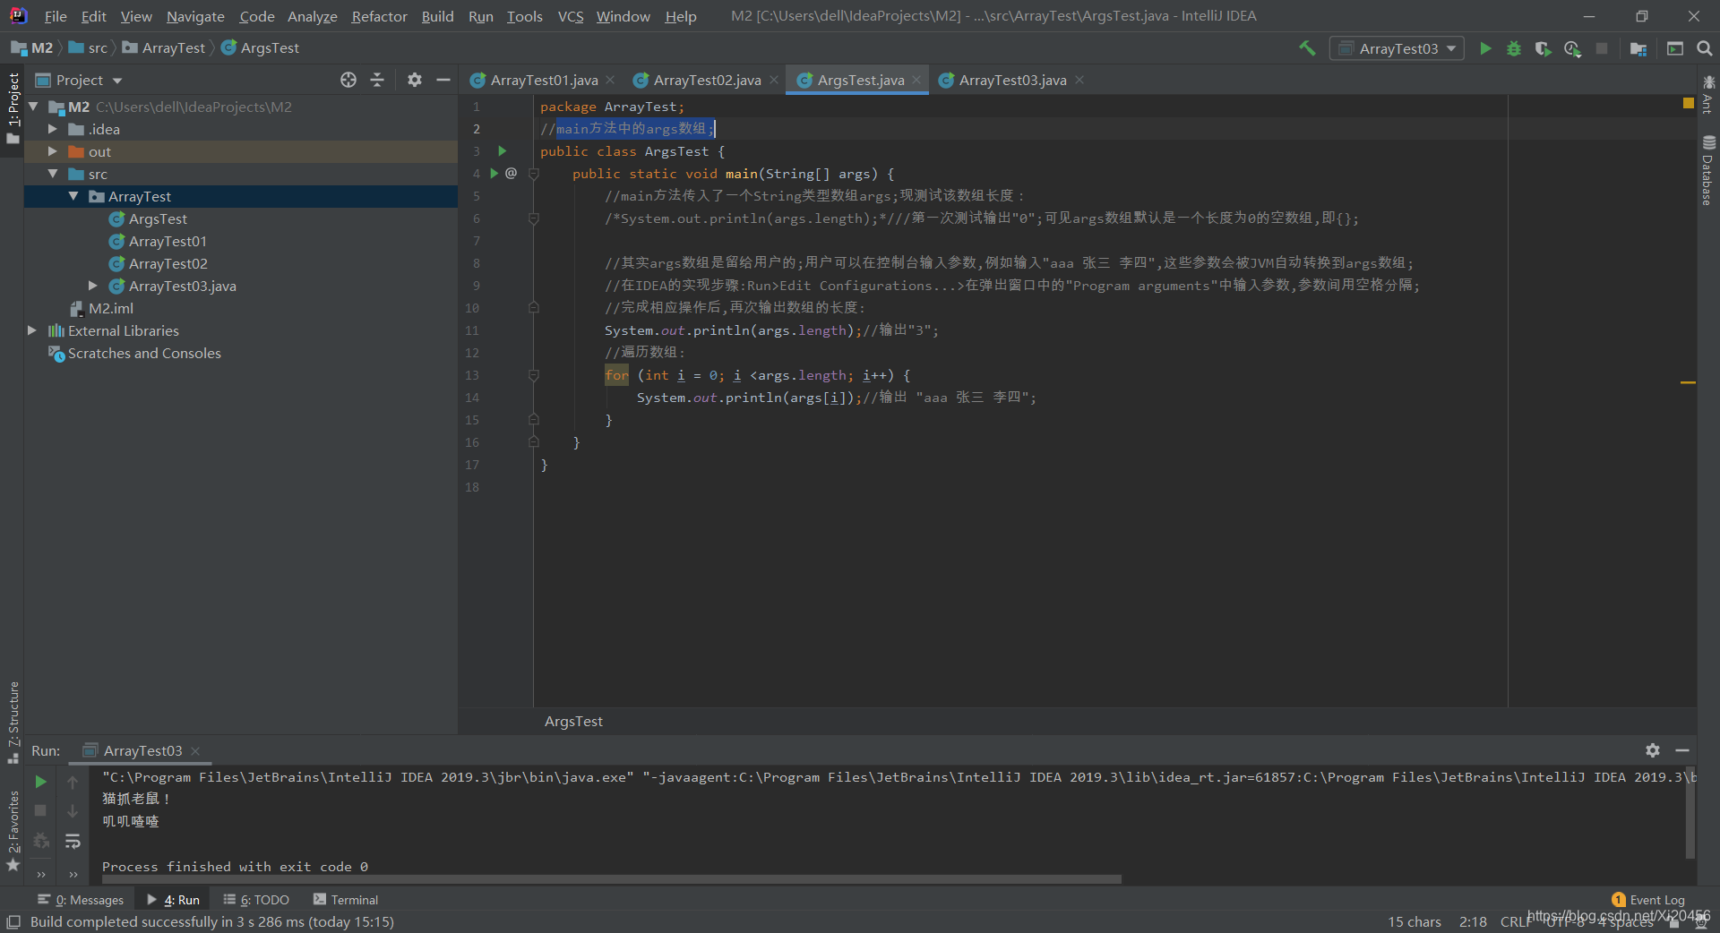The width and height of the screenshot is (1720, 933).
Task: Switch to ArrayTest01.java tab
Action: [x=544, y=80]
